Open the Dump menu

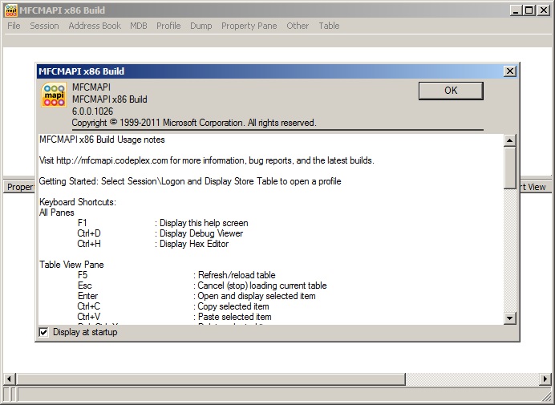201,26
